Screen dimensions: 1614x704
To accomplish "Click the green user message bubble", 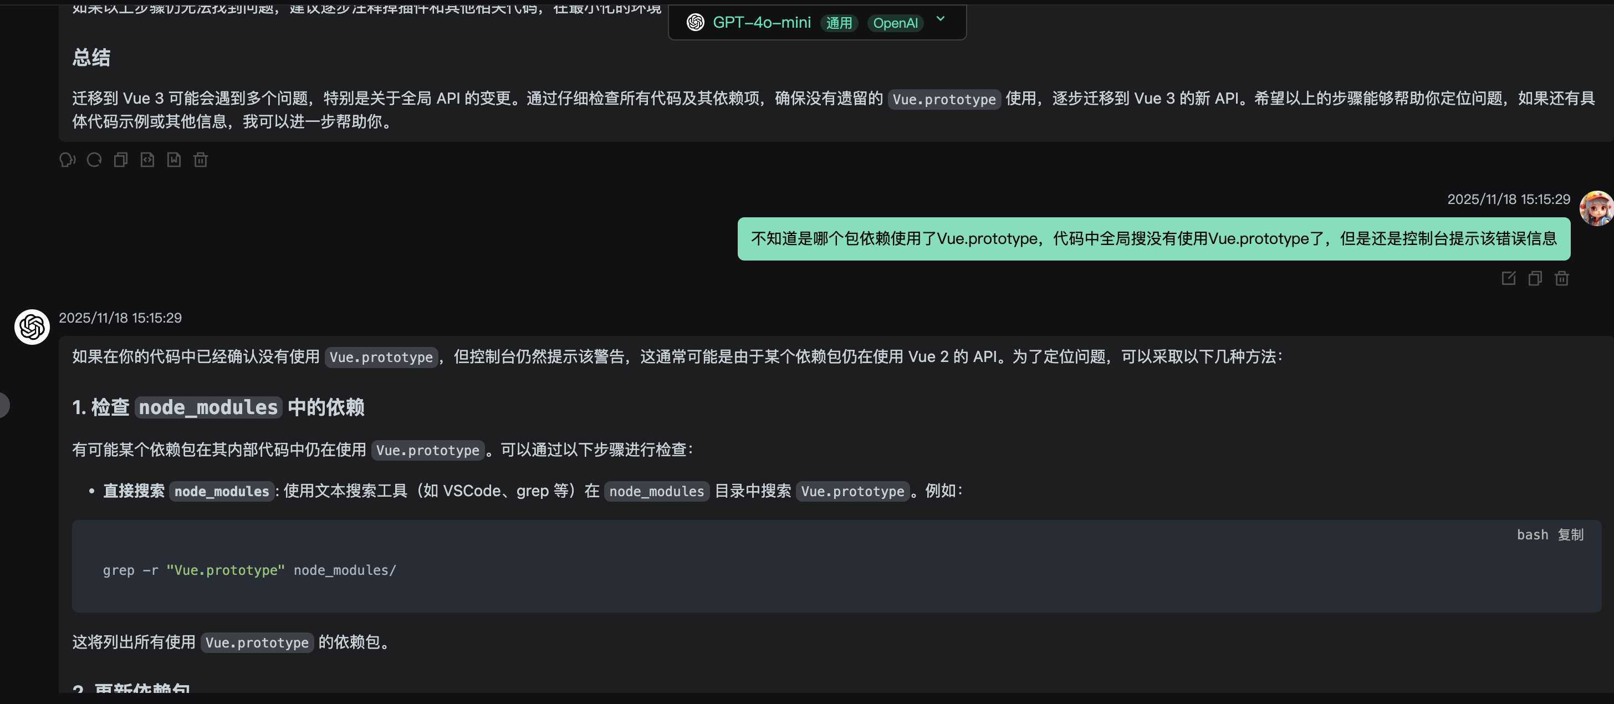I will tap(1153, 239).
